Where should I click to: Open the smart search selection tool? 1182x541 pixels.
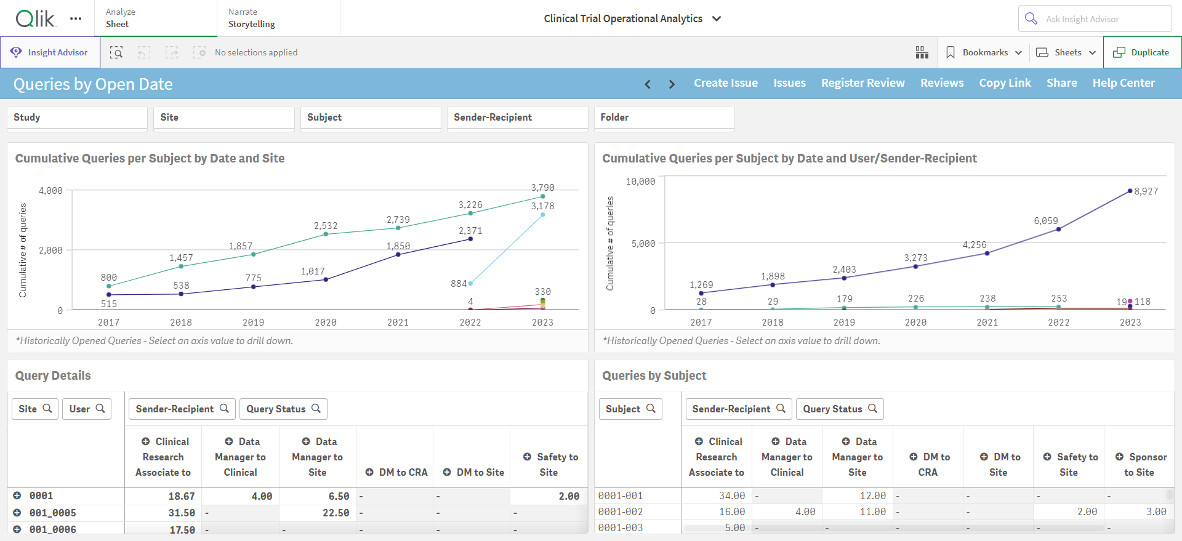point(116,52)
